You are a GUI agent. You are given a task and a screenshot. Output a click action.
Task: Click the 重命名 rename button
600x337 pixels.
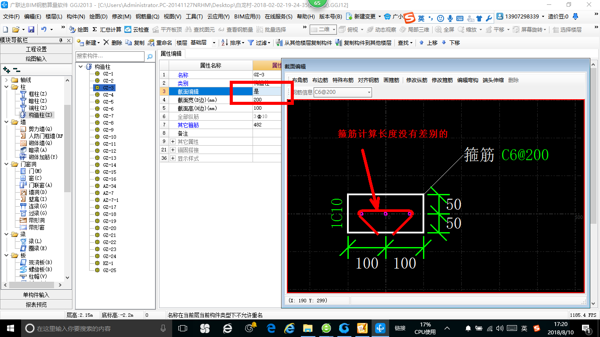[x=160, y=43]
